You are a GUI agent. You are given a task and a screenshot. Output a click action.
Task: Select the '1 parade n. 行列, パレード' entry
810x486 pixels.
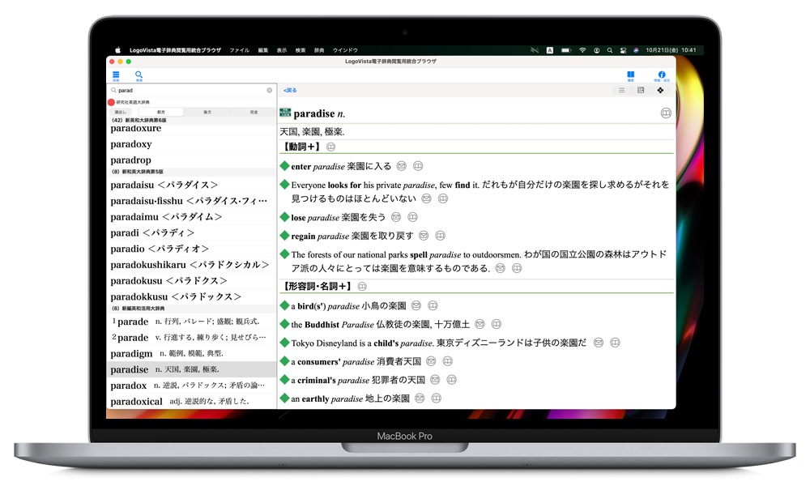pyautogui.click(x=191, y=322)
